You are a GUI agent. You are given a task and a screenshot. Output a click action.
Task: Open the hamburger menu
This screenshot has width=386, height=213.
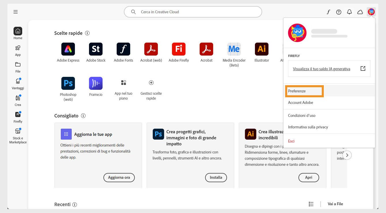16,12
